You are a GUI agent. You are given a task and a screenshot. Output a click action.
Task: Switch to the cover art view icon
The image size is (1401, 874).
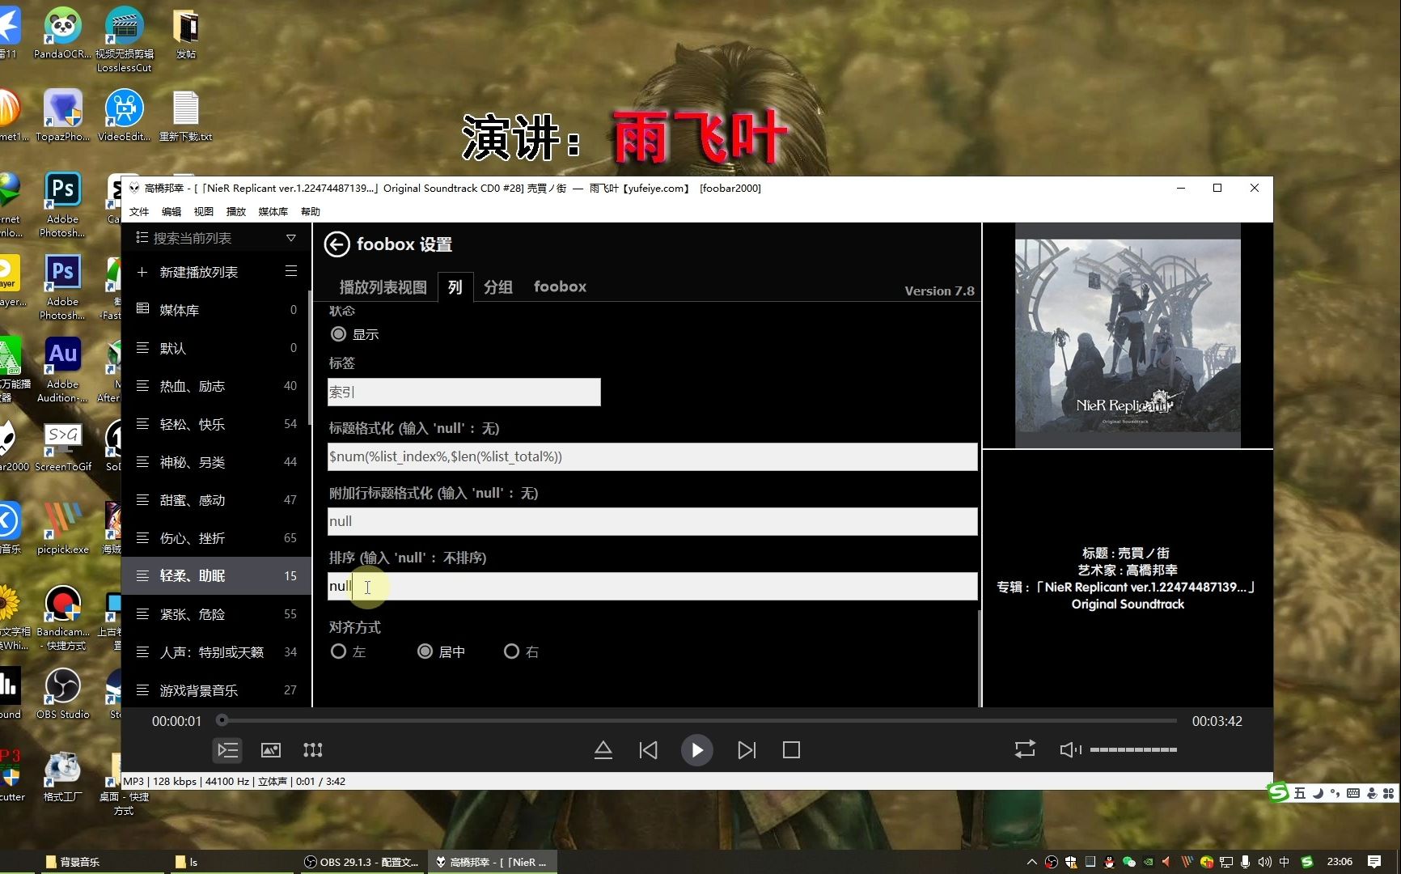[271, 750]
